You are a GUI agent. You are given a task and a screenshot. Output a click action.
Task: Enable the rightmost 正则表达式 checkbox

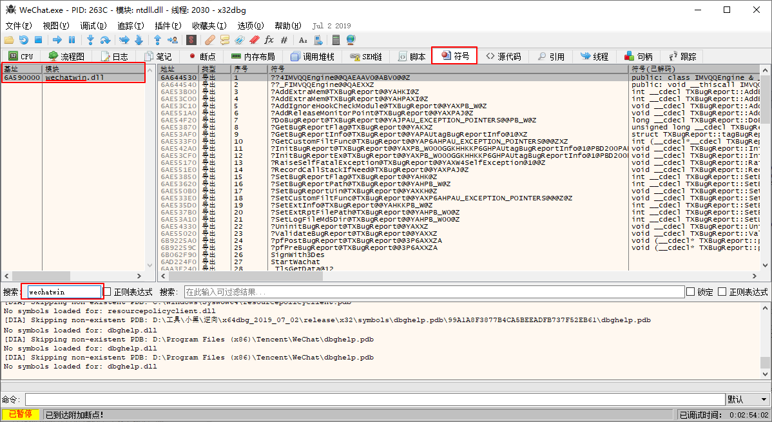pyautogui.click(x=722, y=292)
